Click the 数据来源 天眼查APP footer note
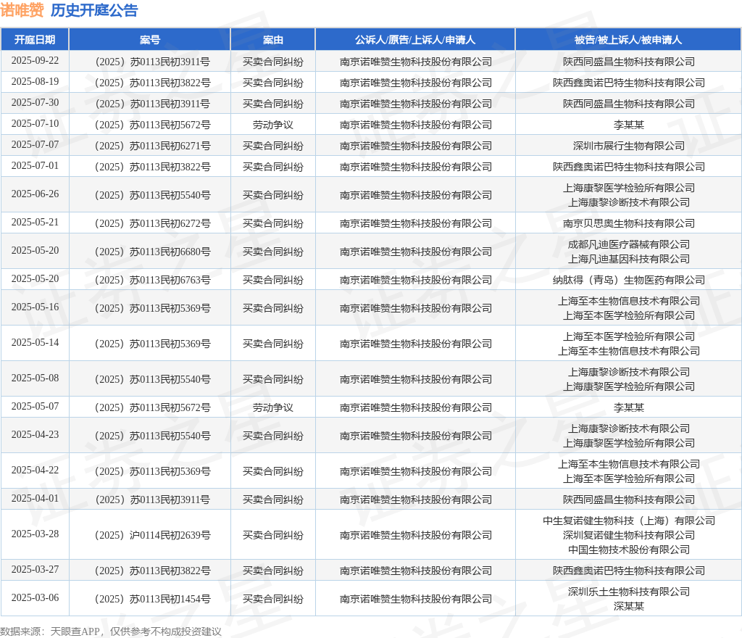The image size is (742, 638). tap(111, 631)
